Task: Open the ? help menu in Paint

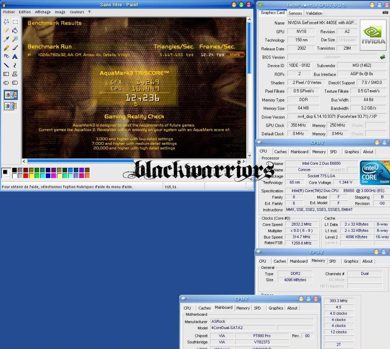Action: point(89,12)
